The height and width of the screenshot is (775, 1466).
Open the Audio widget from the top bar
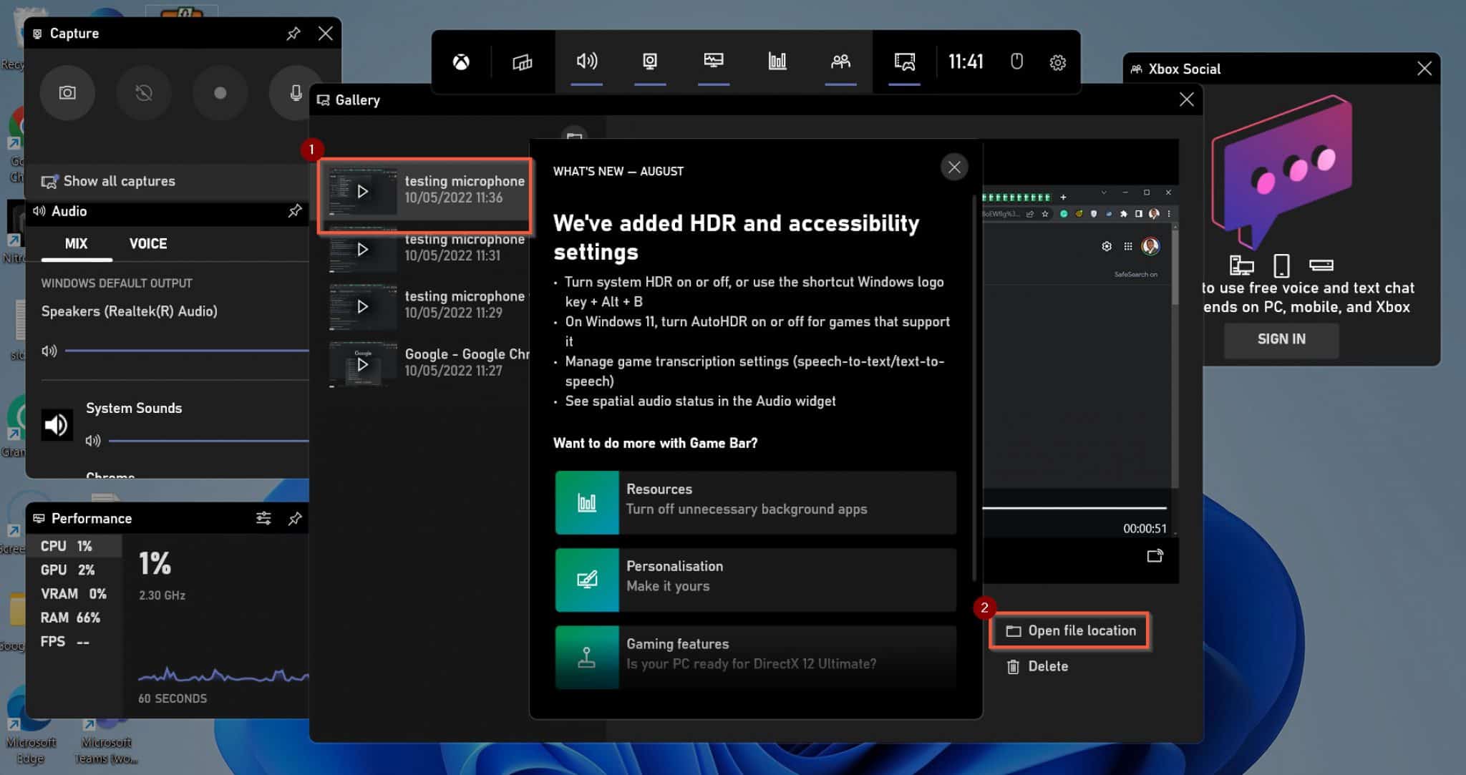pos(587,62)
